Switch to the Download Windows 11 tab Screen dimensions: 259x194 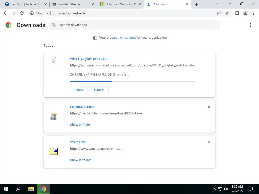click(120, 4)
